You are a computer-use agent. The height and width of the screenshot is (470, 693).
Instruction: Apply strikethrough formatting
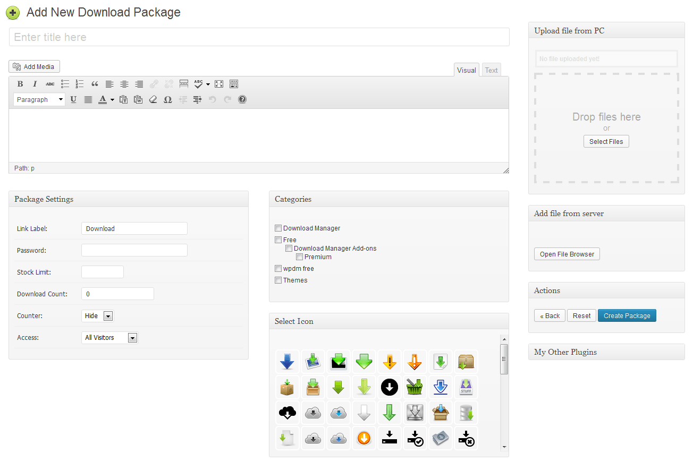(x=50, y=84)
